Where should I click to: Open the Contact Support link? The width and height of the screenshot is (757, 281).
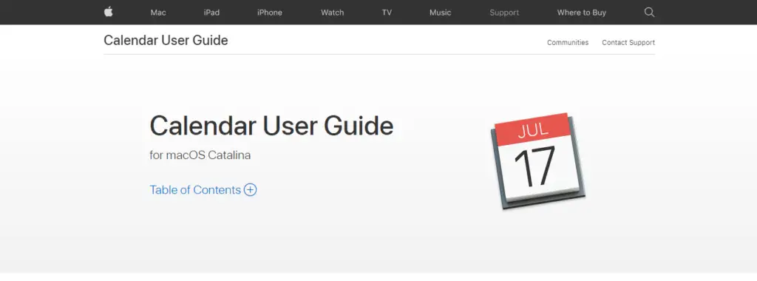[628, 42]
